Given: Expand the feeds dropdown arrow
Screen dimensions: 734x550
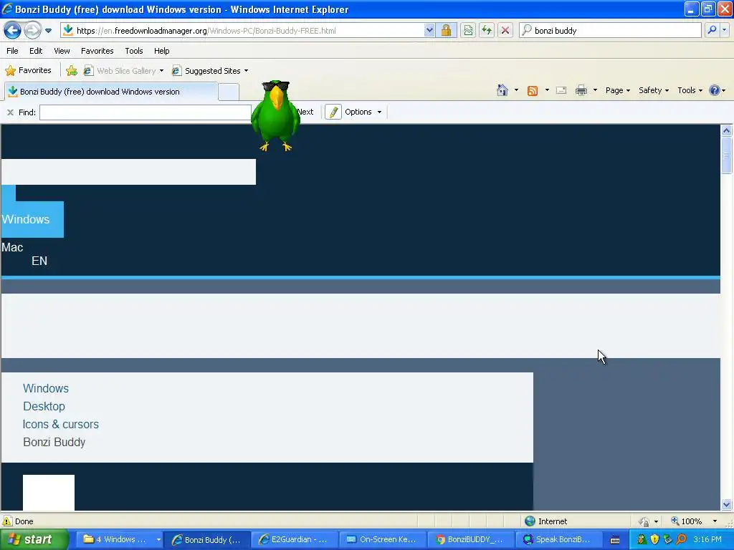Looking at the screenshot, I should 547,90.
